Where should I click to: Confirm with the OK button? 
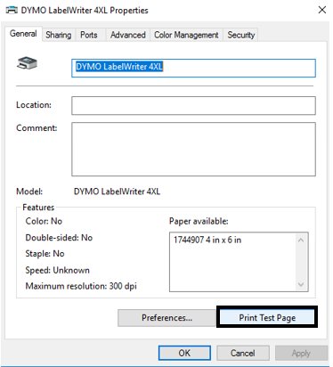click(184, 353)
